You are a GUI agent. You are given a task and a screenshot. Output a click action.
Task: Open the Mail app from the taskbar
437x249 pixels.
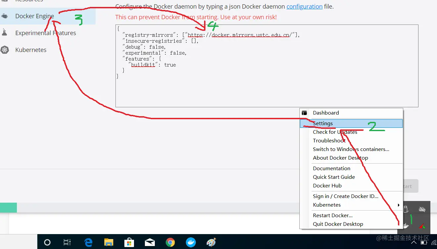(150, 242)
